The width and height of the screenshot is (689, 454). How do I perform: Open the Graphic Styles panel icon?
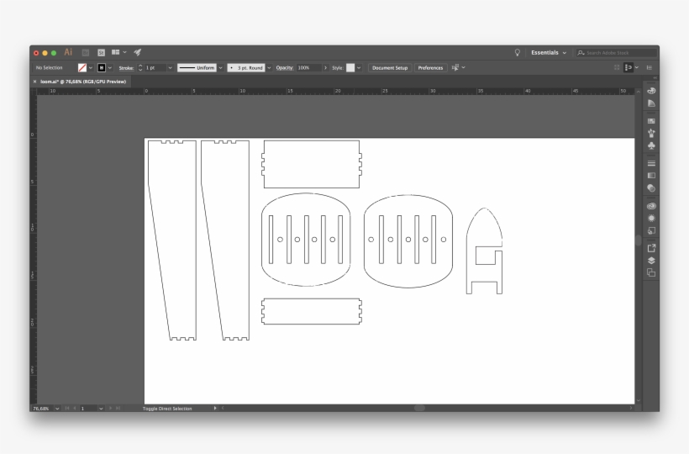651,230
